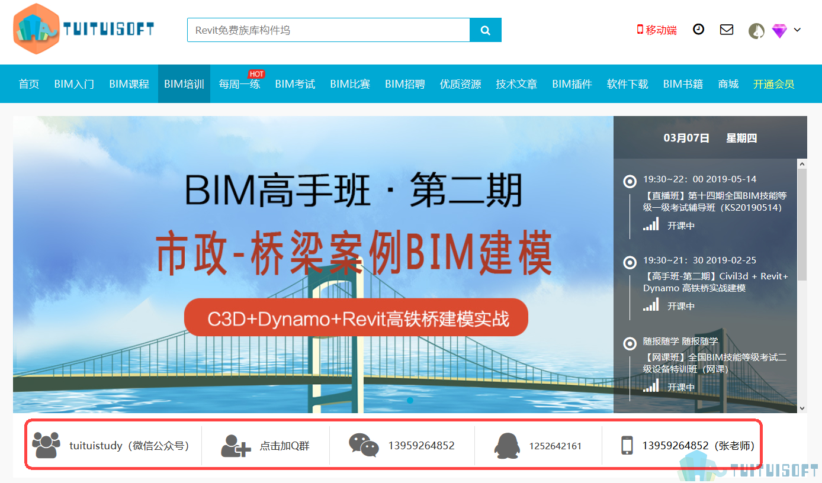Go to the 首页 nav item
The height and width of the screenshot is (483, 822).
pos(29,84)
